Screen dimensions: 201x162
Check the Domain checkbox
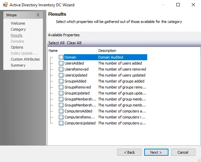pyautogui.click(x=61, y=57)
